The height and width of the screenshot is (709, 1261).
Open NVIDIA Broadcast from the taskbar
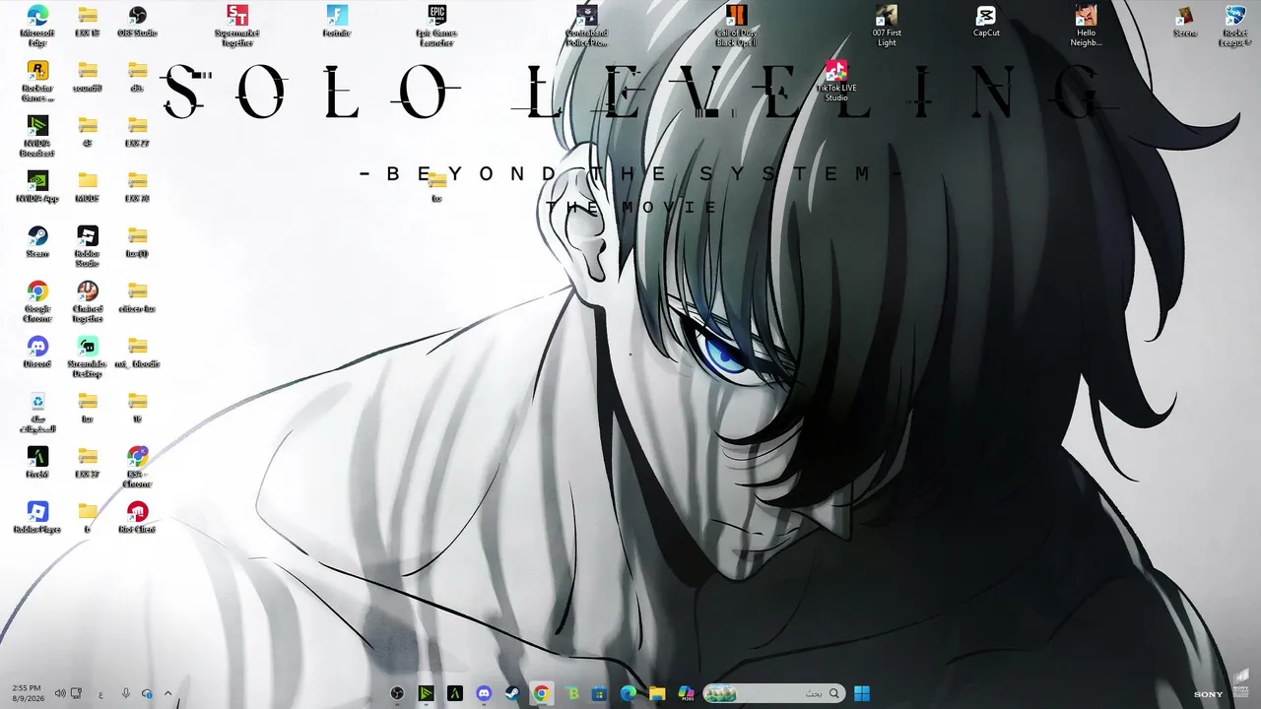coord(426,693)
